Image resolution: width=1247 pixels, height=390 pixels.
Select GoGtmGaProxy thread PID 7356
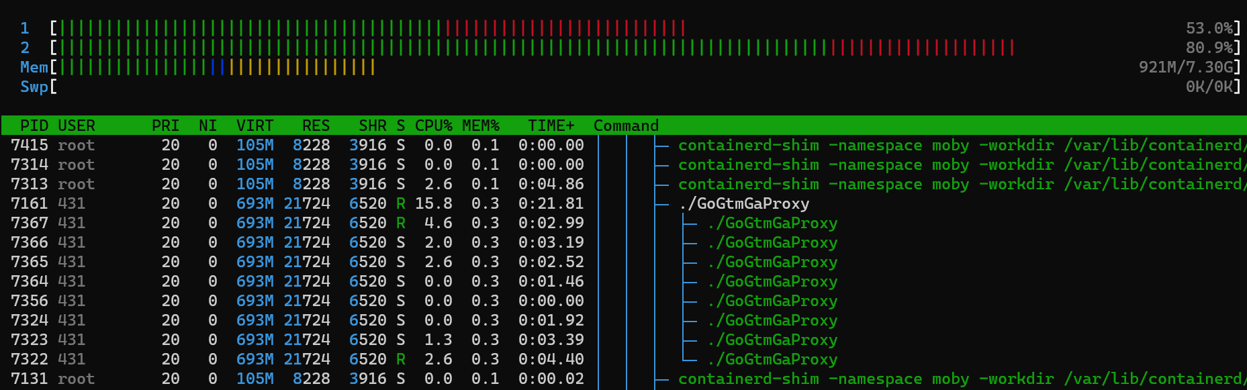(623, 301)
